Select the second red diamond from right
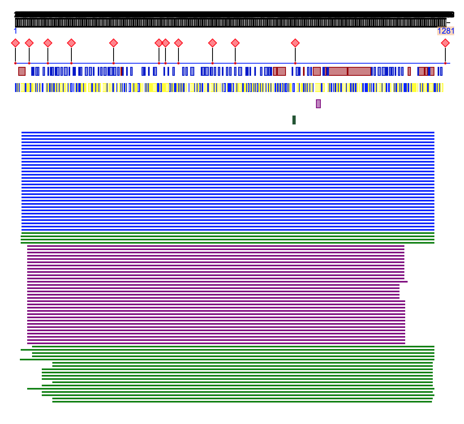The height and width of the screenshot is (424, 464). (295, 43)
